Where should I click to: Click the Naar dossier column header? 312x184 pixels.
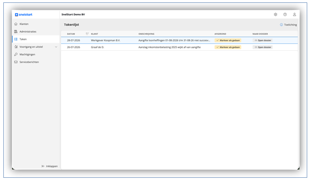(260, 34)
